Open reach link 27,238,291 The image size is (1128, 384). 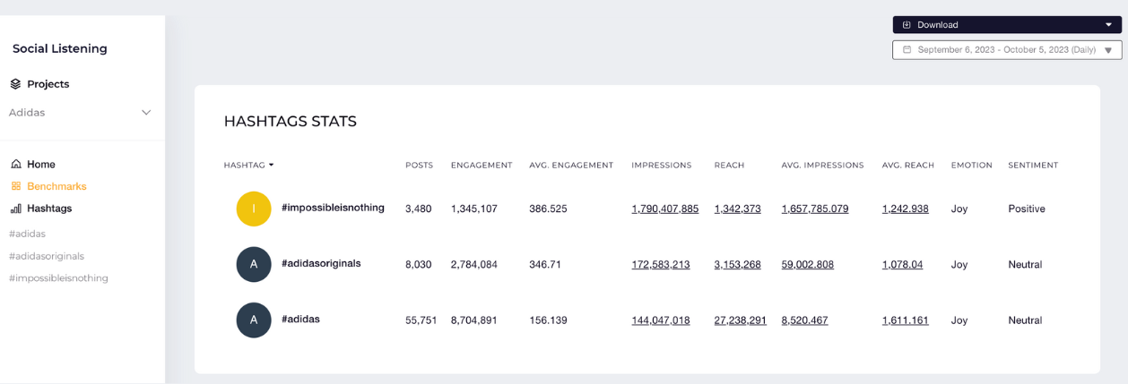click(741, 320)
